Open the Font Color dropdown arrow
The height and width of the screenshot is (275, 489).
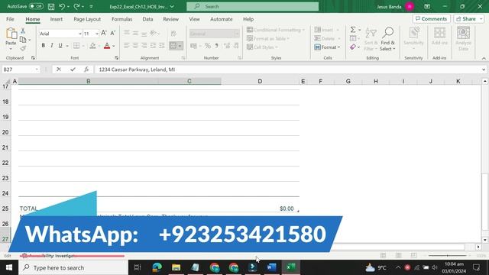click(x=114, y=46)
